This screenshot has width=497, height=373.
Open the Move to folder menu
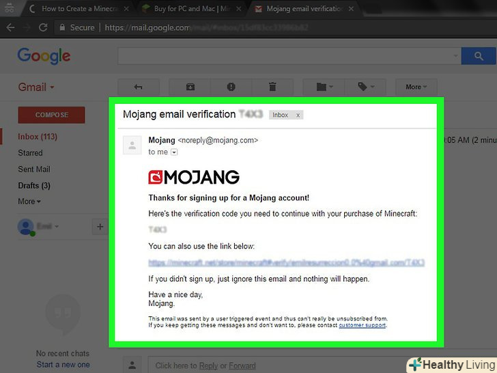coord(324,87)
